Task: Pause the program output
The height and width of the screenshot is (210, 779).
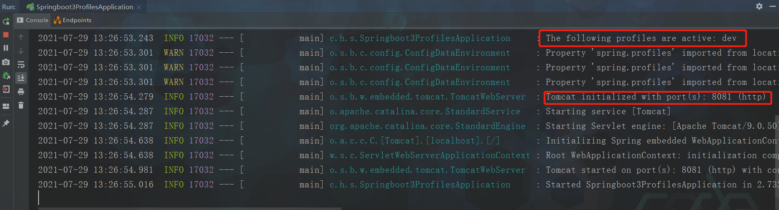Action: coord(6,48)
